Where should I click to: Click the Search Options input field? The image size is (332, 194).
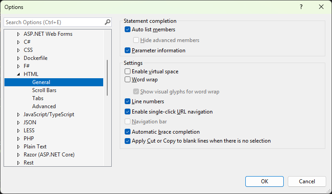(54, 22)
